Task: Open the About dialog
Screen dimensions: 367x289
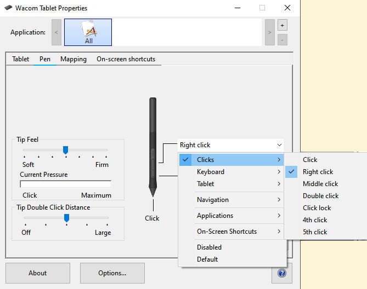Action: coord(38,273)
